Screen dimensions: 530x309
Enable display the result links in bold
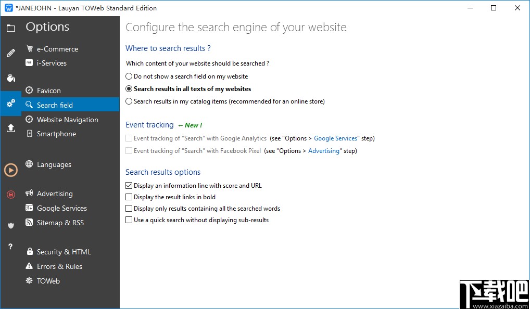point(129,197)
